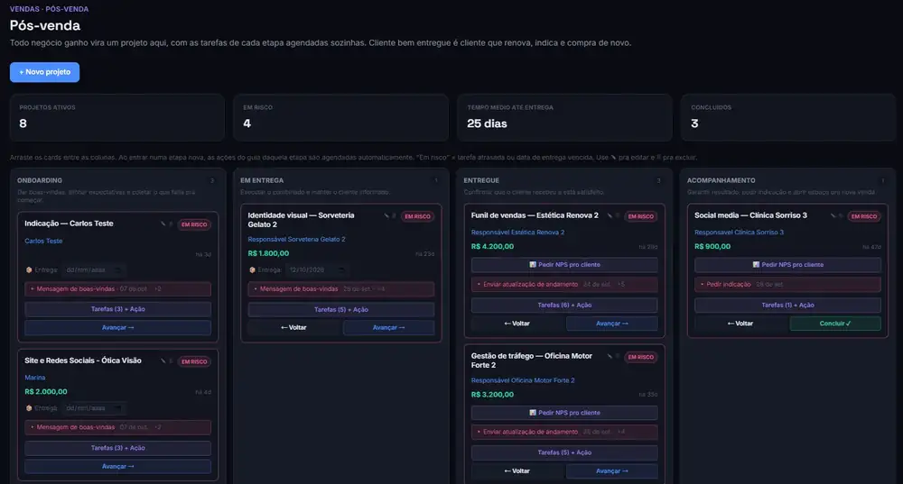Click the ONBOARDING column header
The height and width of the screenshot is (484, 903).
click(x=40, y=180)
